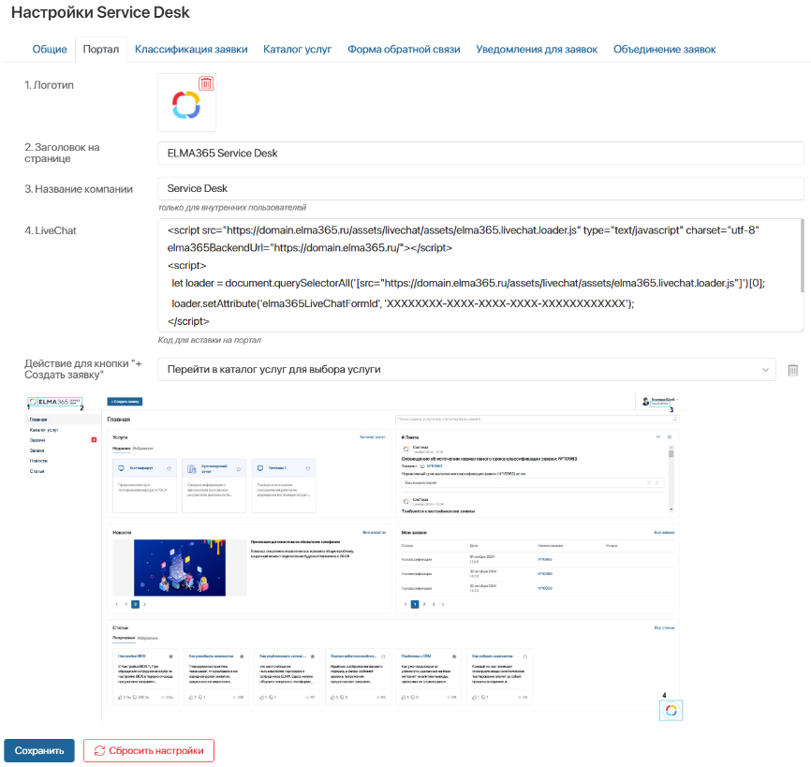
Task: Open the Уведомления для заявок tab
Action: point(534,49)
